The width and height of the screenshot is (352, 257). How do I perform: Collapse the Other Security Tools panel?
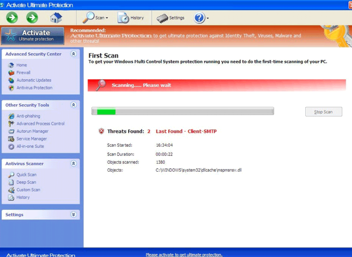pos(73,105)
